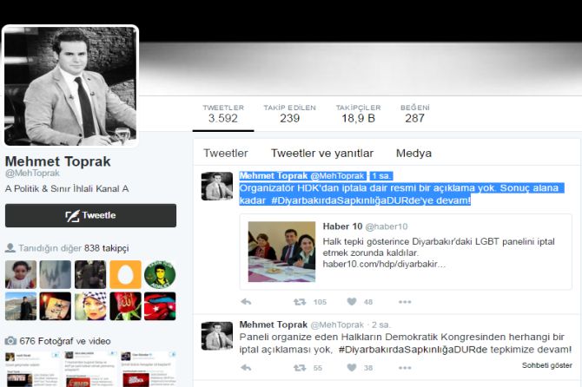The image size is (582, 387).
Task: Open the first media thumbnail under Fotoğraf
Action: pos(32,369)
